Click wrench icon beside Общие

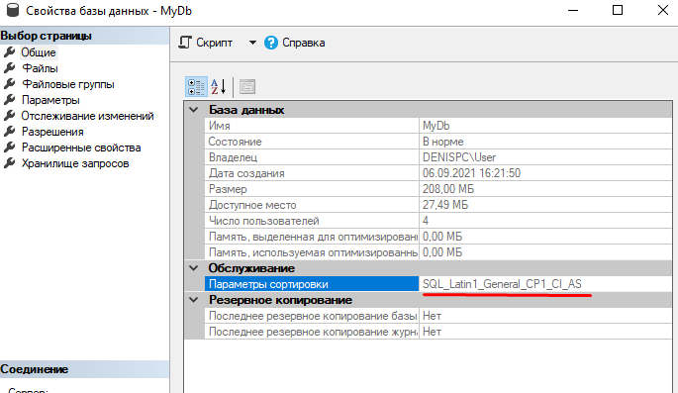(x=10, y=52)
